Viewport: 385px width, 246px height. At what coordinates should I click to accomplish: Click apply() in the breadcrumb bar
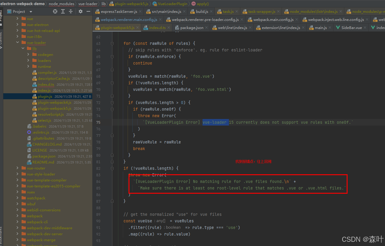pos(202,4)
